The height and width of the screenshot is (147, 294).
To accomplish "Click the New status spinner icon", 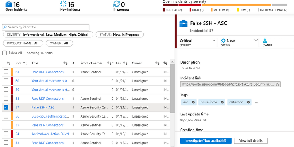I will [223, 41].
